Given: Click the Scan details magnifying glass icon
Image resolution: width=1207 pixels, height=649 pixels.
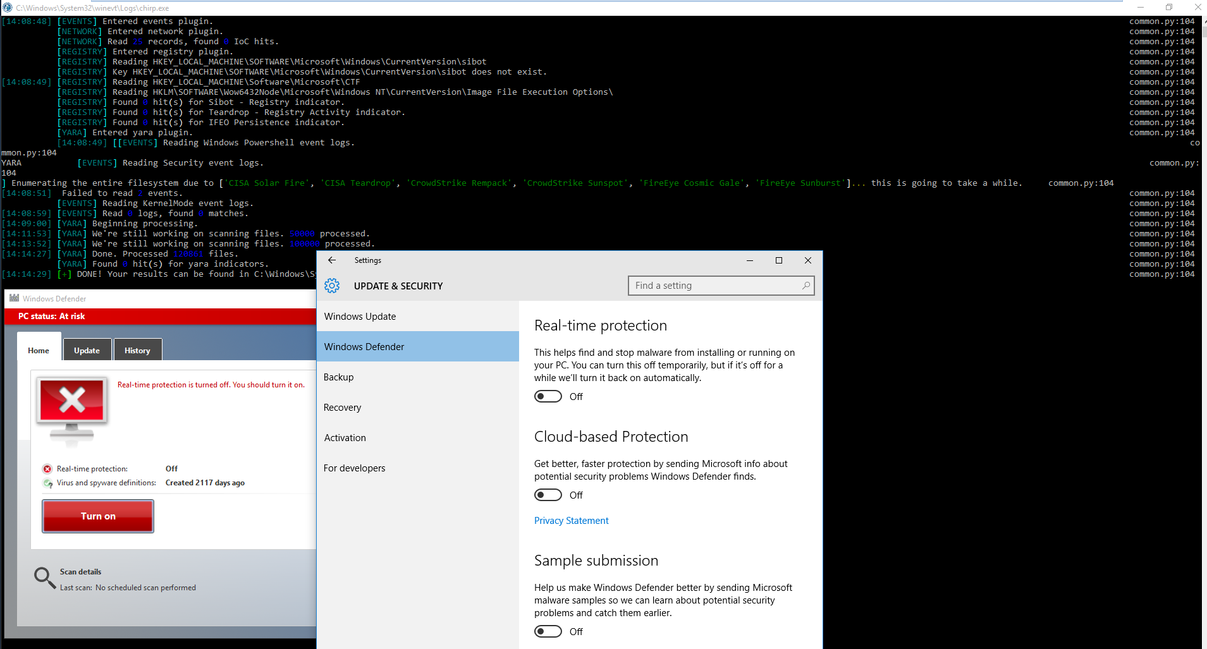Looking at the screenshot, I should (x=44, y=577).
